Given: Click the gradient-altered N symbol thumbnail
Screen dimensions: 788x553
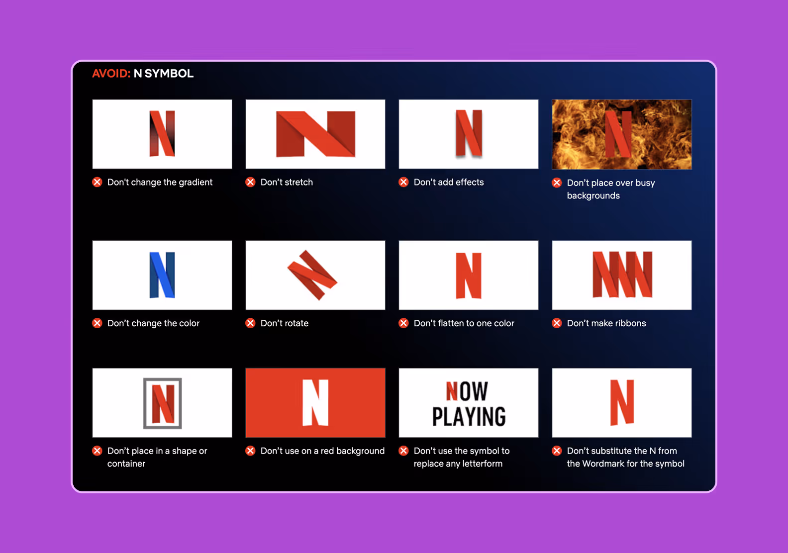Looking at the screenshot, I should coord(162,134).
